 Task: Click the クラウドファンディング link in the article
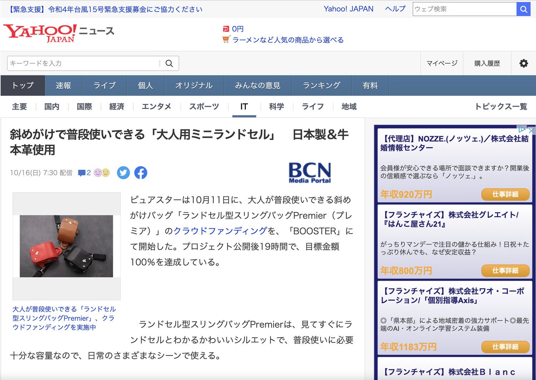pos(220,231)
